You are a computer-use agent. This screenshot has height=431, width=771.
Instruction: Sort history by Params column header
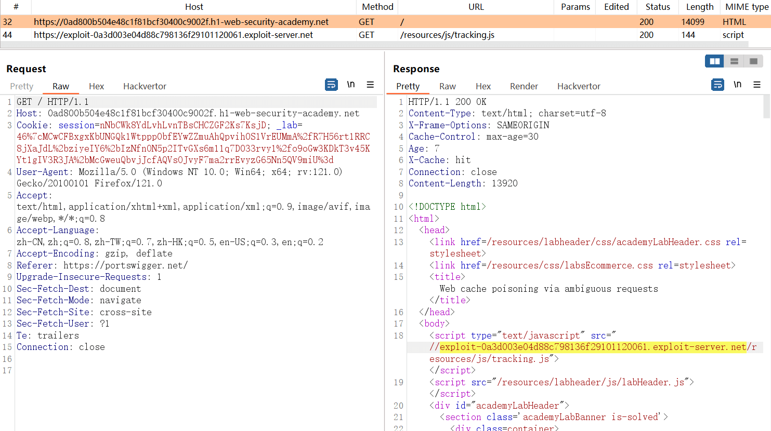576,7
